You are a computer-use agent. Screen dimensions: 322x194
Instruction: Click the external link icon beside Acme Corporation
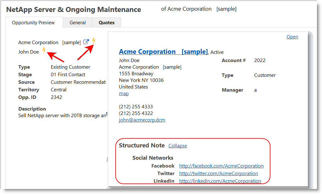[x=86, y=42]
